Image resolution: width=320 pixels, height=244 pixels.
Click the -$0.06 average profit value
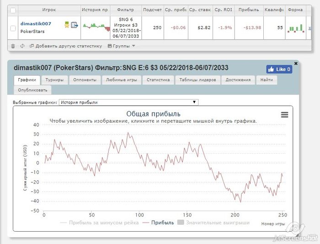point(178,27)
